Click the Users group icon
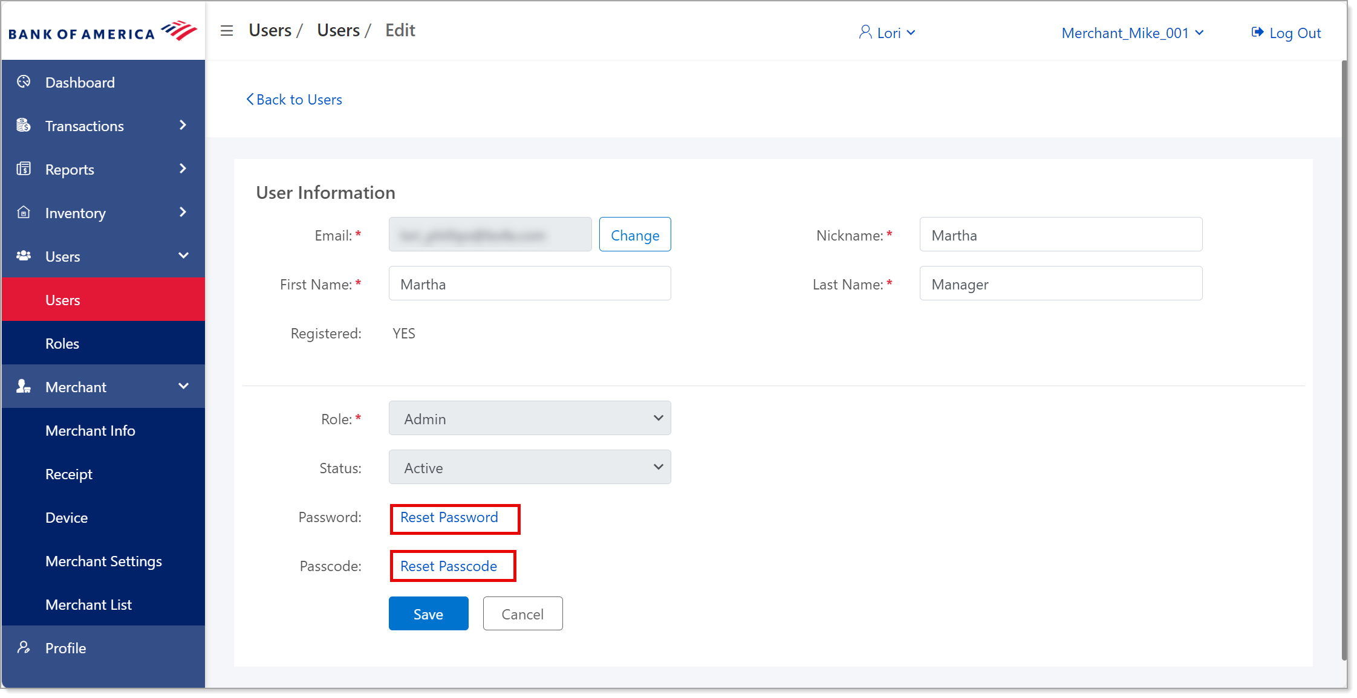The image size is (1357, 698). (x=24, y=256)
